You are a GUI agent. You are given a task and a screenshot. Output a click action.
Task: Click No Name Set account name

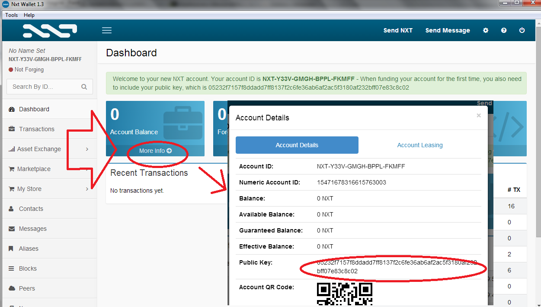(27, 51)
